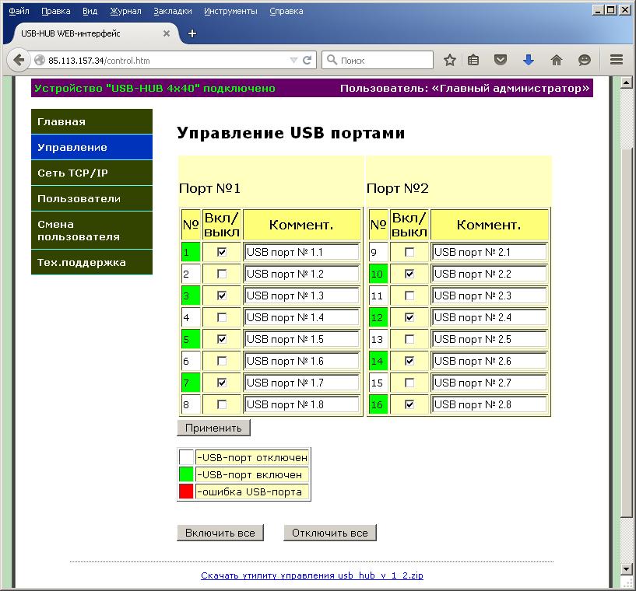Click the green USB-порт включен legend swatch
This screenshot has height=591, width=636.
point(186,474)
